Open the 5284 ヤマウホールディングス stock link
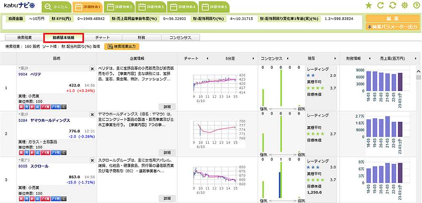The height and width of the screenshot is (203, 422). click(x=44, y=120)
